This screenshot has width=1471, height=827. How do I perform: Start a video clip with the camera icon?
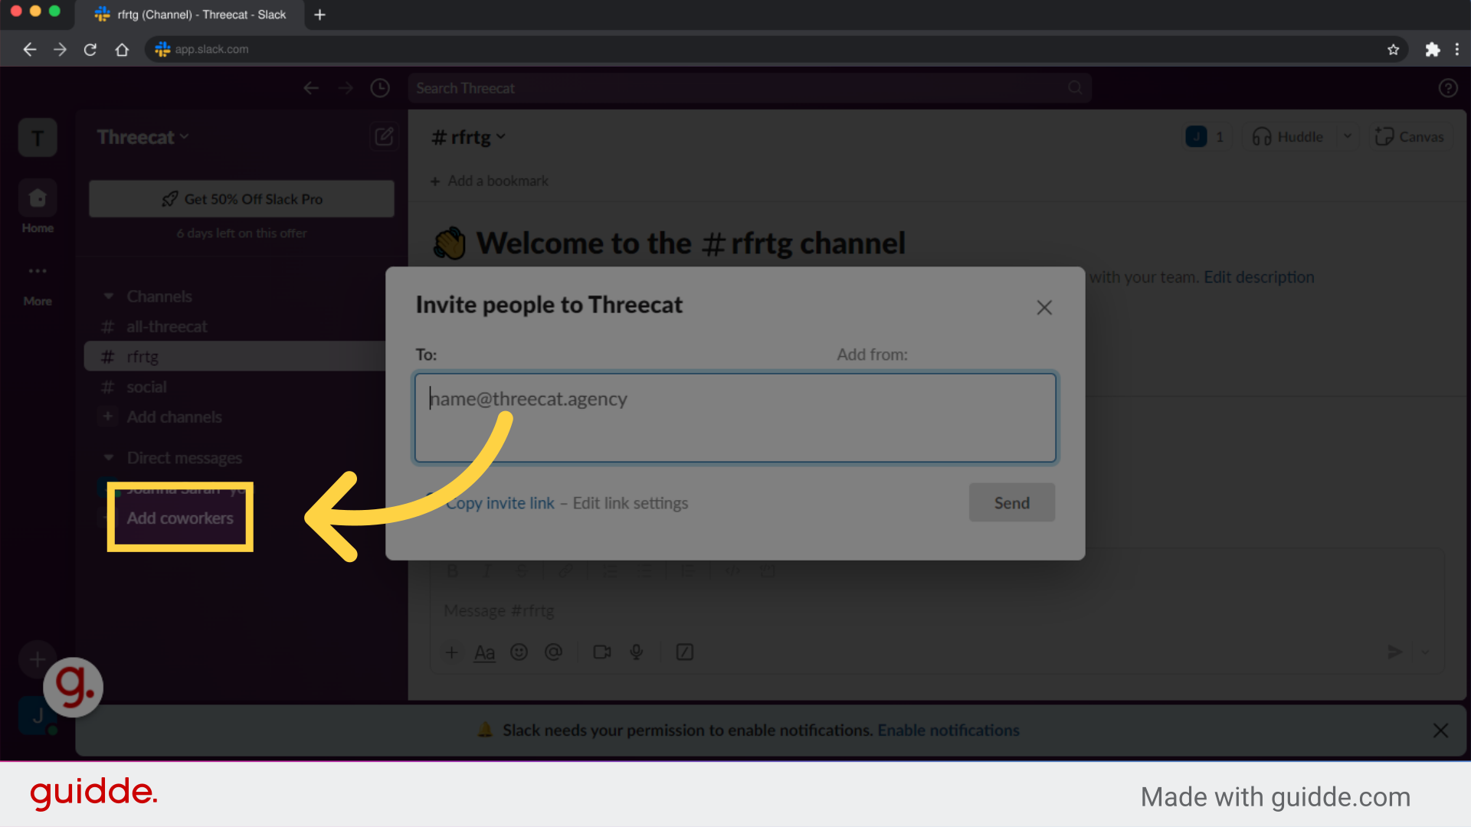(x=601, y=652)
